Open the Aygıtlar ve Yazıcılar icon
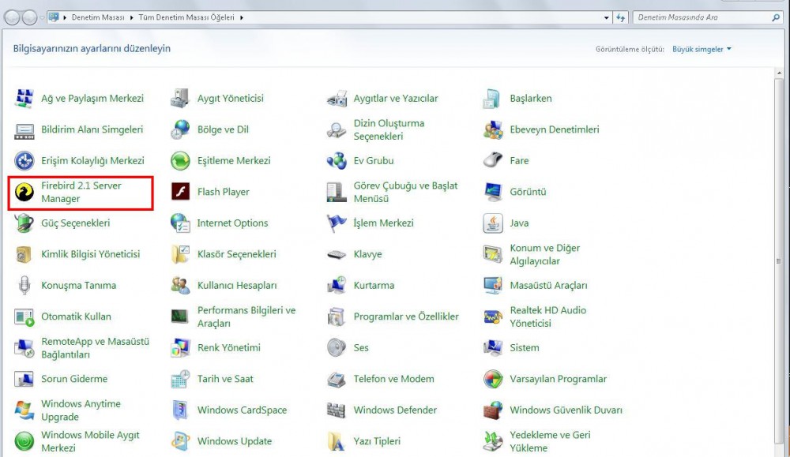790x457 pixels. (336, 98)
